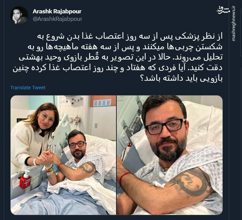Viewport: 242px width, 220px height.
Task: Click the final question line of the tweet
Action: click(181, 78)
